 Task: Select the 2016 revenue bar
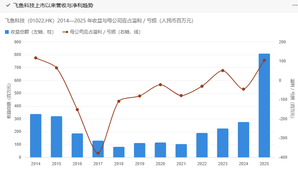point(77,145)
